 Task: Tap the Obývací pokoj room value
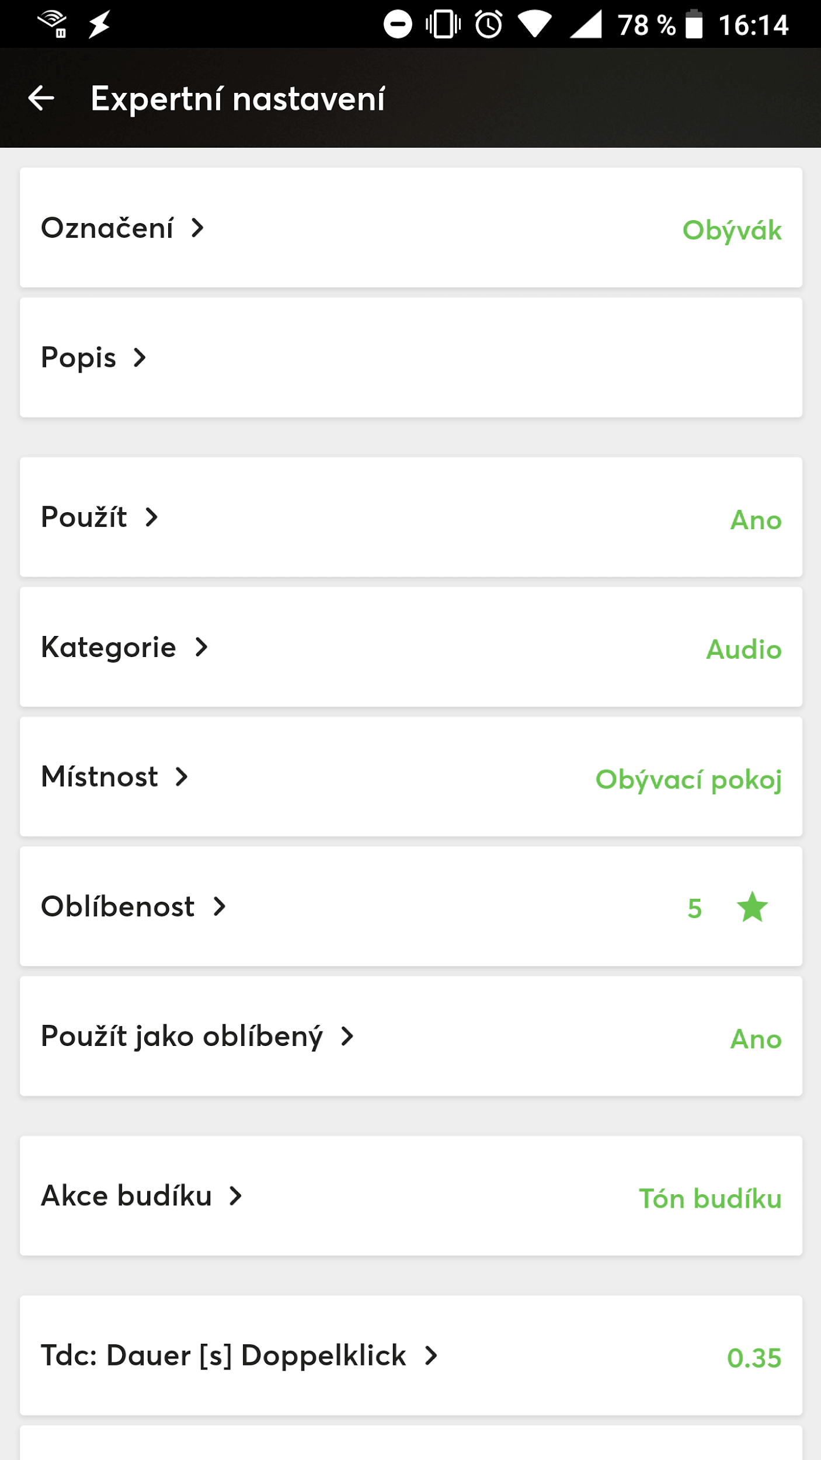tap(688, 779)
